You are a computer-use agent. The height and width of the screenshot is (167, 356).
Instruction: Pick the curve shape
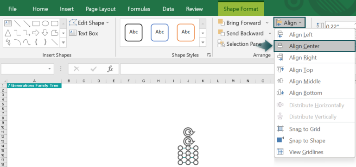click(x=27, y=42)
